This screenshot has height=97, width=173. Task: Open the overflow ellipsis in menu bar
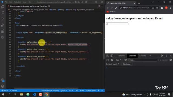(x=34, y=2)
